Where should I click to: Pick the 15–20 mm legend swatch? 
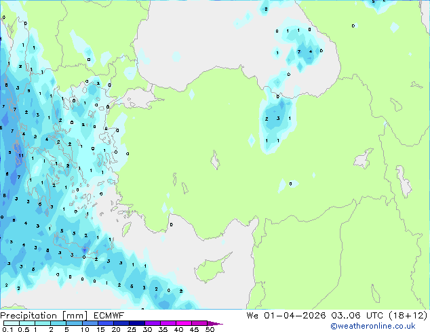coord(105,323)
